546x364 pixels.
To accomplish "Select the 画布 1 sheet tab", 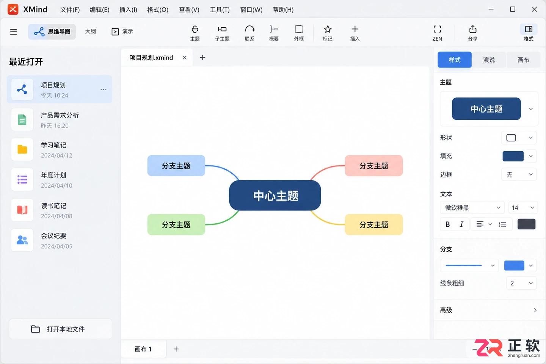I will [143, 349].
